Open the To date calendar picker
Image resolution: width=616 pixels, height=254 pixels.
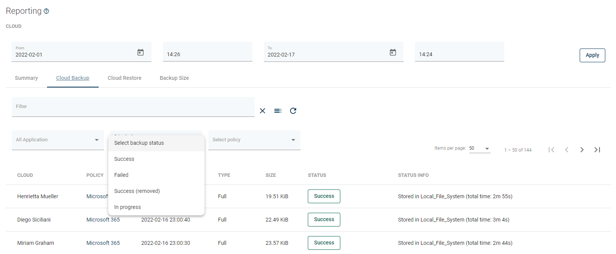393,52
